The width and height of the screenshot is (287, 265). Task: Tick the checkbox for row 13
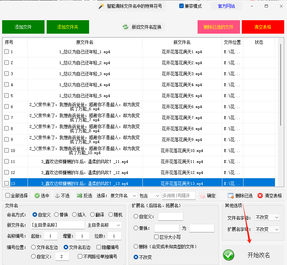tap(7, 183)
